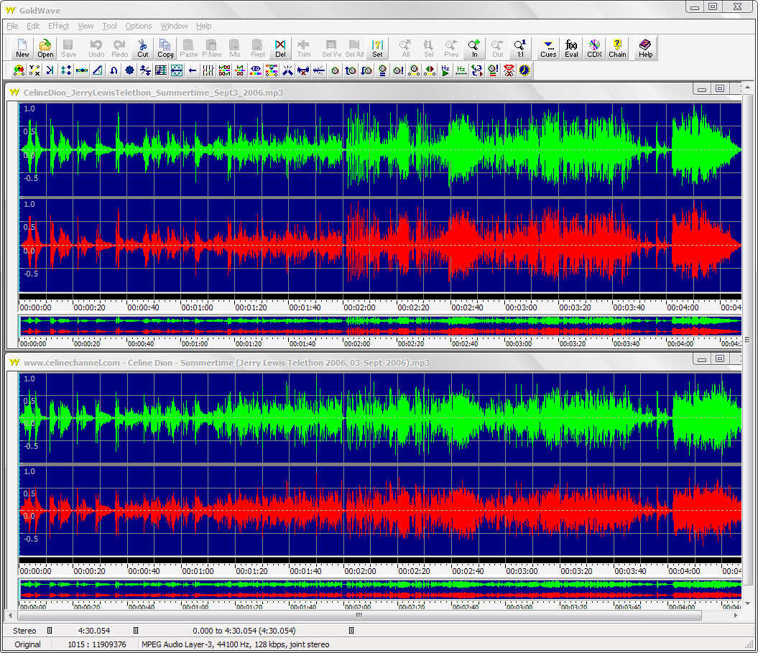Restore the CelineDion_JerryLewisTelethon sound window
Screen dimensions: 758x653
[720, 89]
